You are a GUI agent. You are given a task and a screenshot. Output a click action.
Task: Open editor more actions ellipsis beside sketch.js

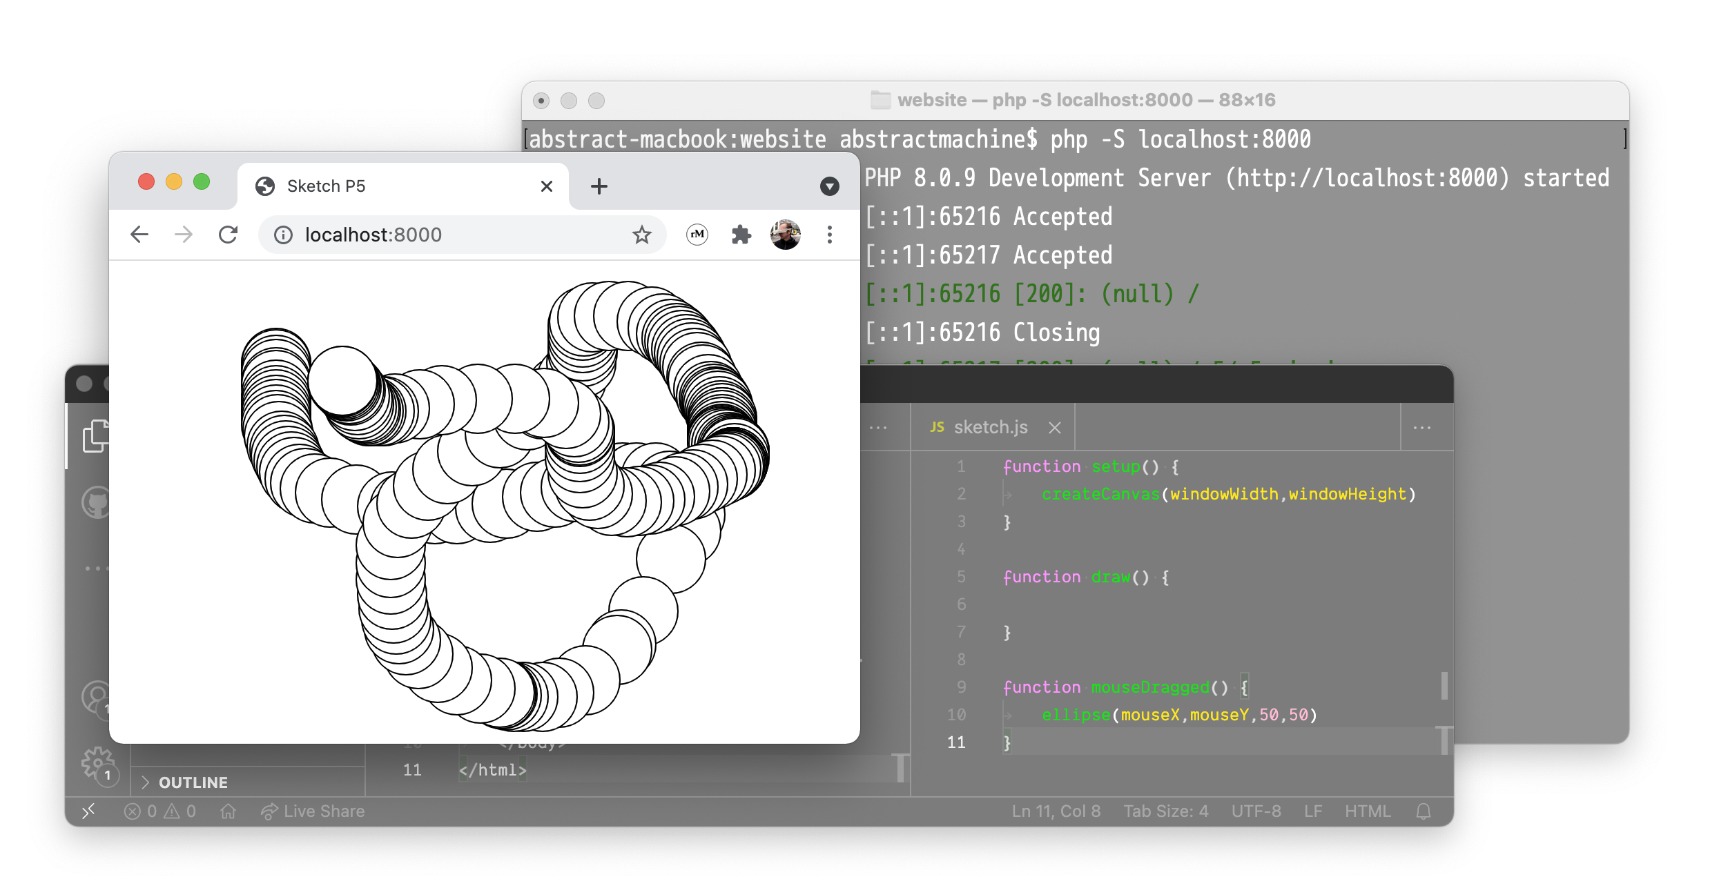tap(1421, 428)
